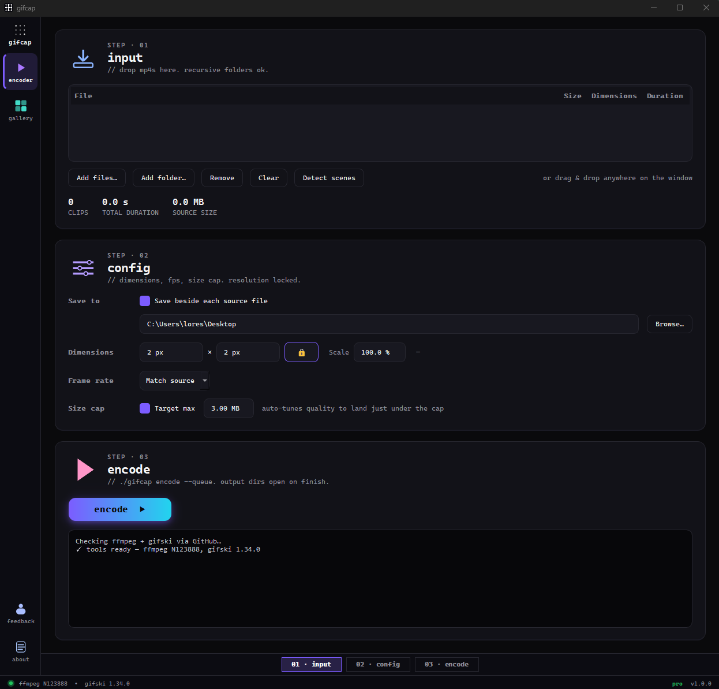Click the 'Size cap' label
719x689 pixels.
(86, 408)
